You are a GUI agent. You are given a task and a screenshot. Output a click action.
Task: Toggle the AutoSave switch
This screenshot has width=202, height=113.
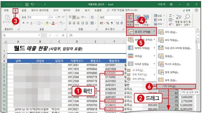click(19, 5)
